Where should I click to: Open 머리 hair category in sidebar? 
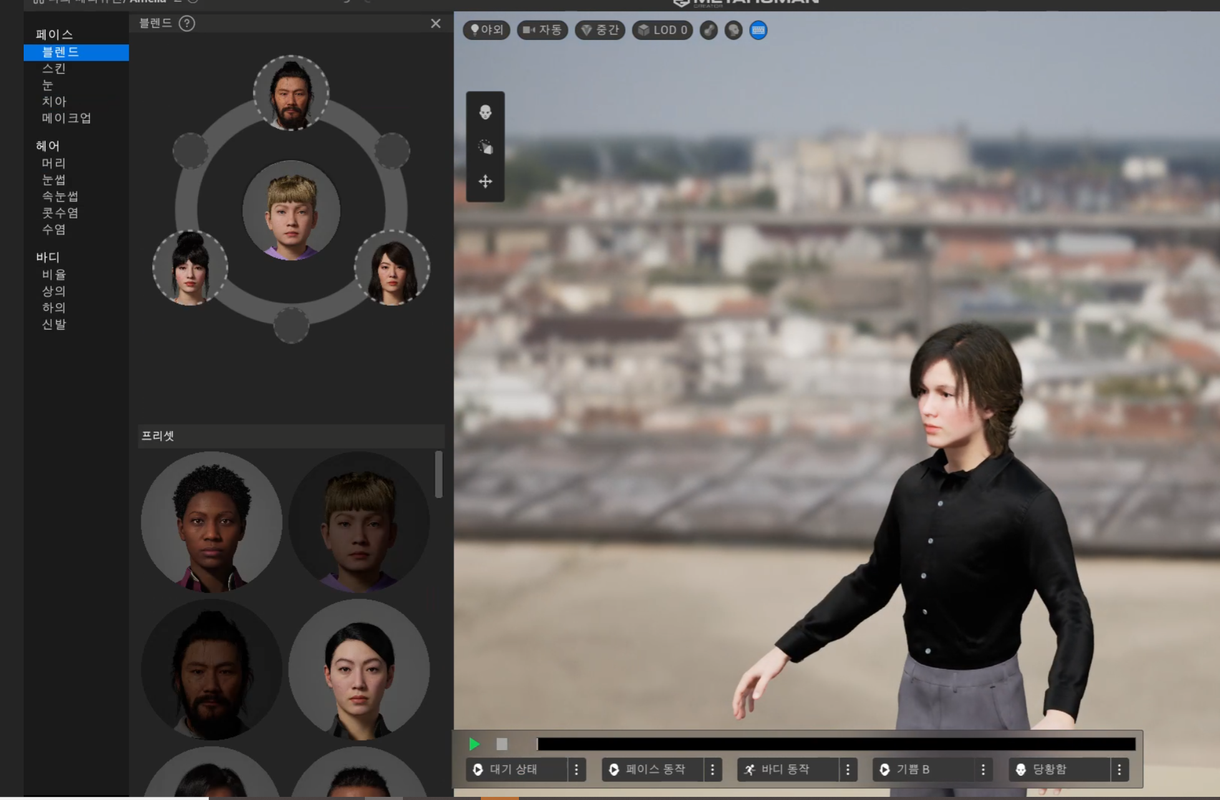point(54,163)
